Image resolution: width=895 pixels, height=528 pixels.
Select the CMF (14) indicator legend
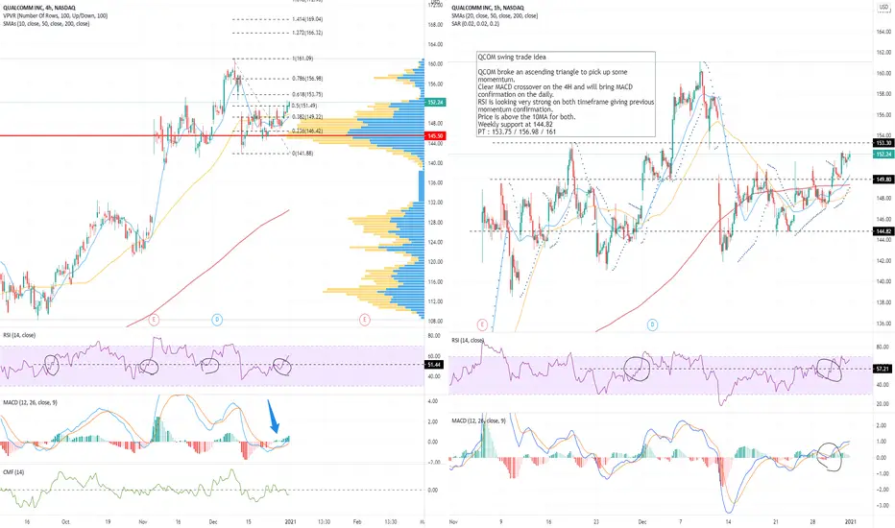(x=13, y=472)
